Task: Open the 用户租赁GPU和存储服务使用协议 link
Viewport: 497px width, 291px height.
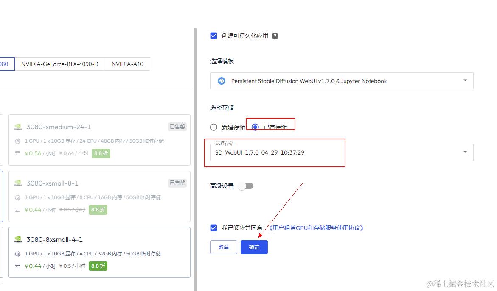Action: 316,228
